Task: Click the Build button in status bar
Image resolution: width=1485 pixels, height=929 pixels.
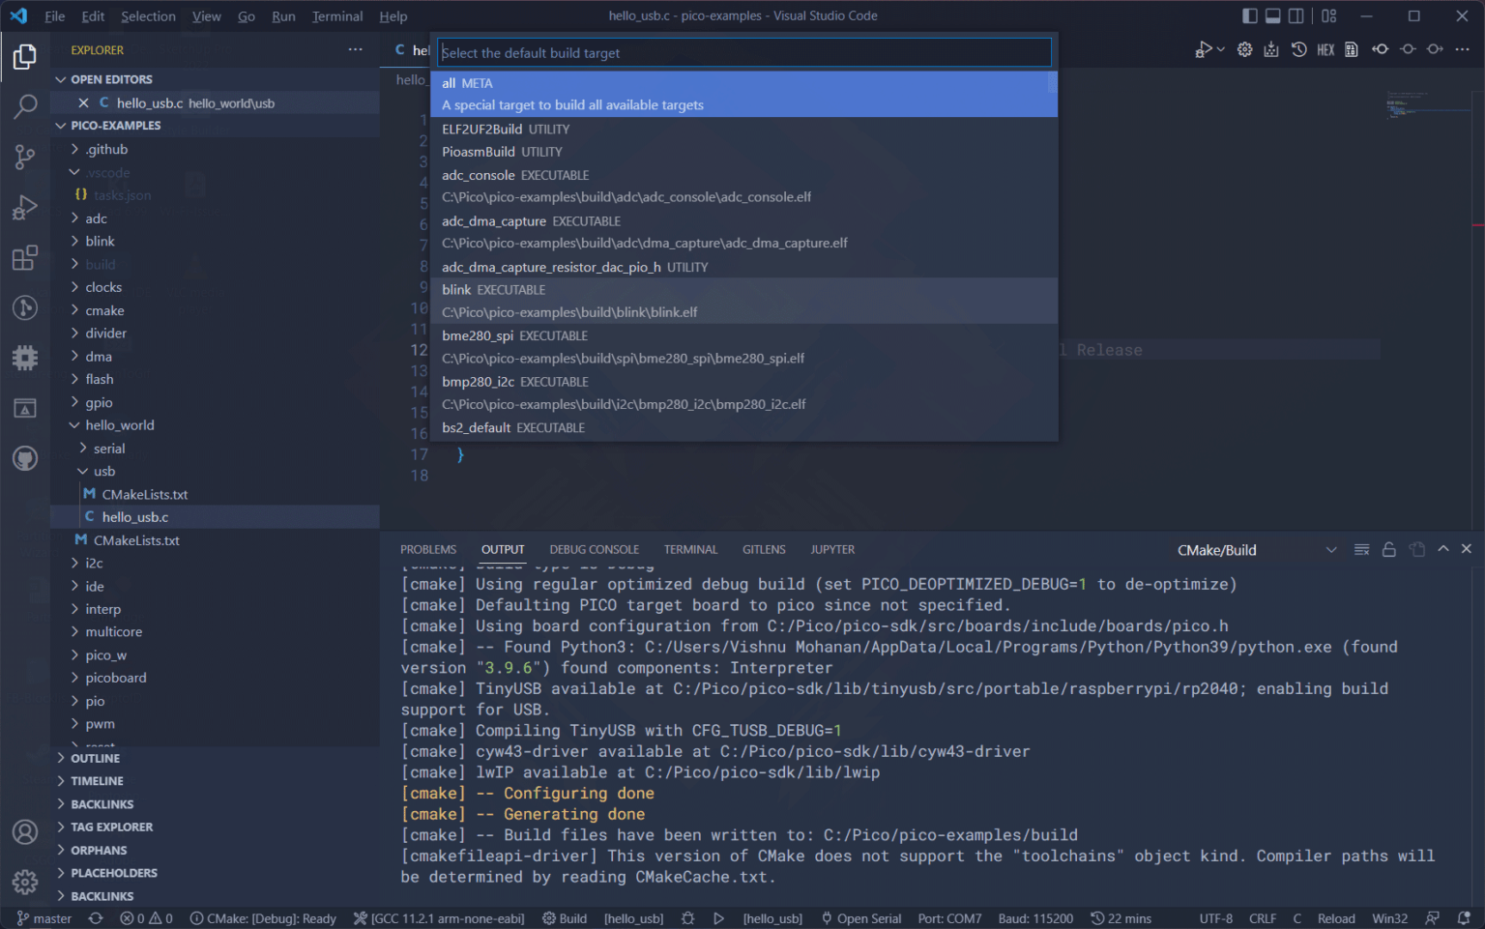Action: (x=565, y=918)
